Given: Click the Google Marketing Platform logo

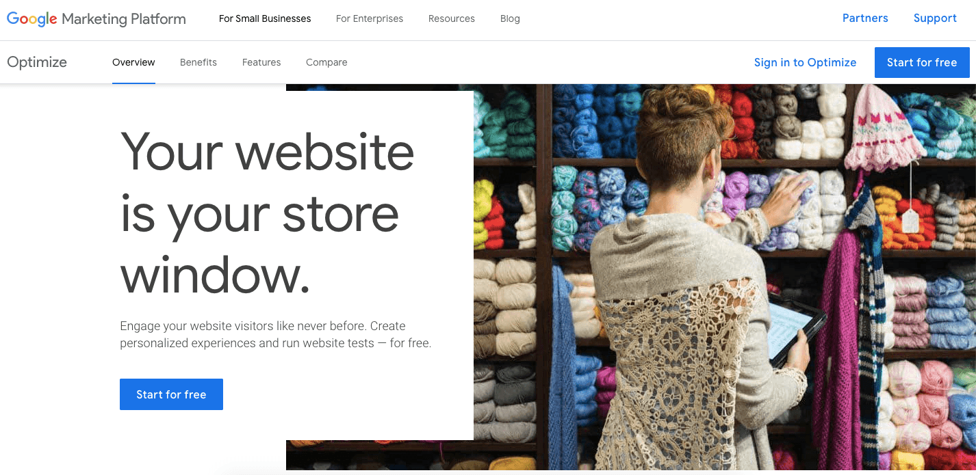Looking at the screenshot, I should click(97, 19).
